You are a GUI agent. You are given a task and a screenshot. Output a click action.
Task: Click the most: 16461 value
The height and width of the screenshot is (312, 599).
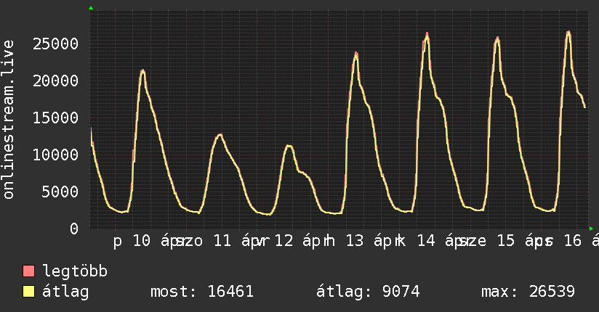click(x=202, y=292)
